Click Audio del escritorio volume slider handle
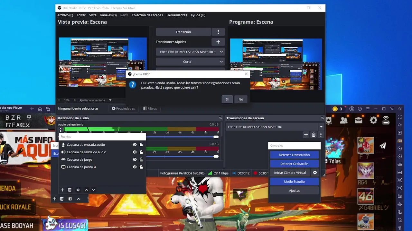This screenshot has height=231, width=412. pyautogui.click(x=216, y=137)
